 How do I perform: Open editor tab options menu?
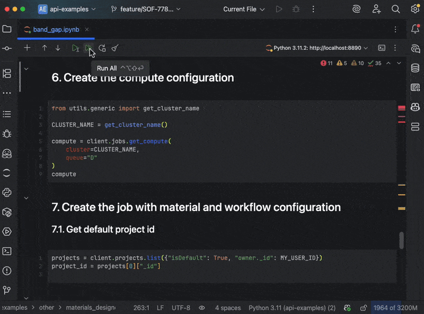click(395, 29)
